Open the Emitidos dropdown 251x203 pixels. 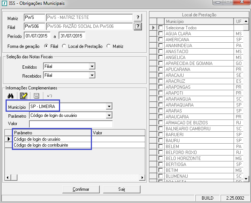pyautogui.click(x=92, y=66)
